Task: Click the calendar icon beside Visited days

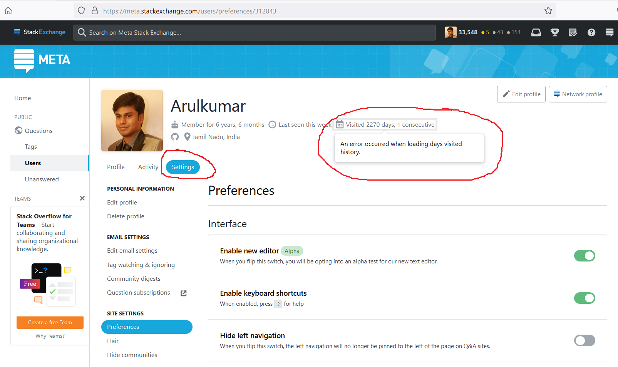Action: point(340,124)
